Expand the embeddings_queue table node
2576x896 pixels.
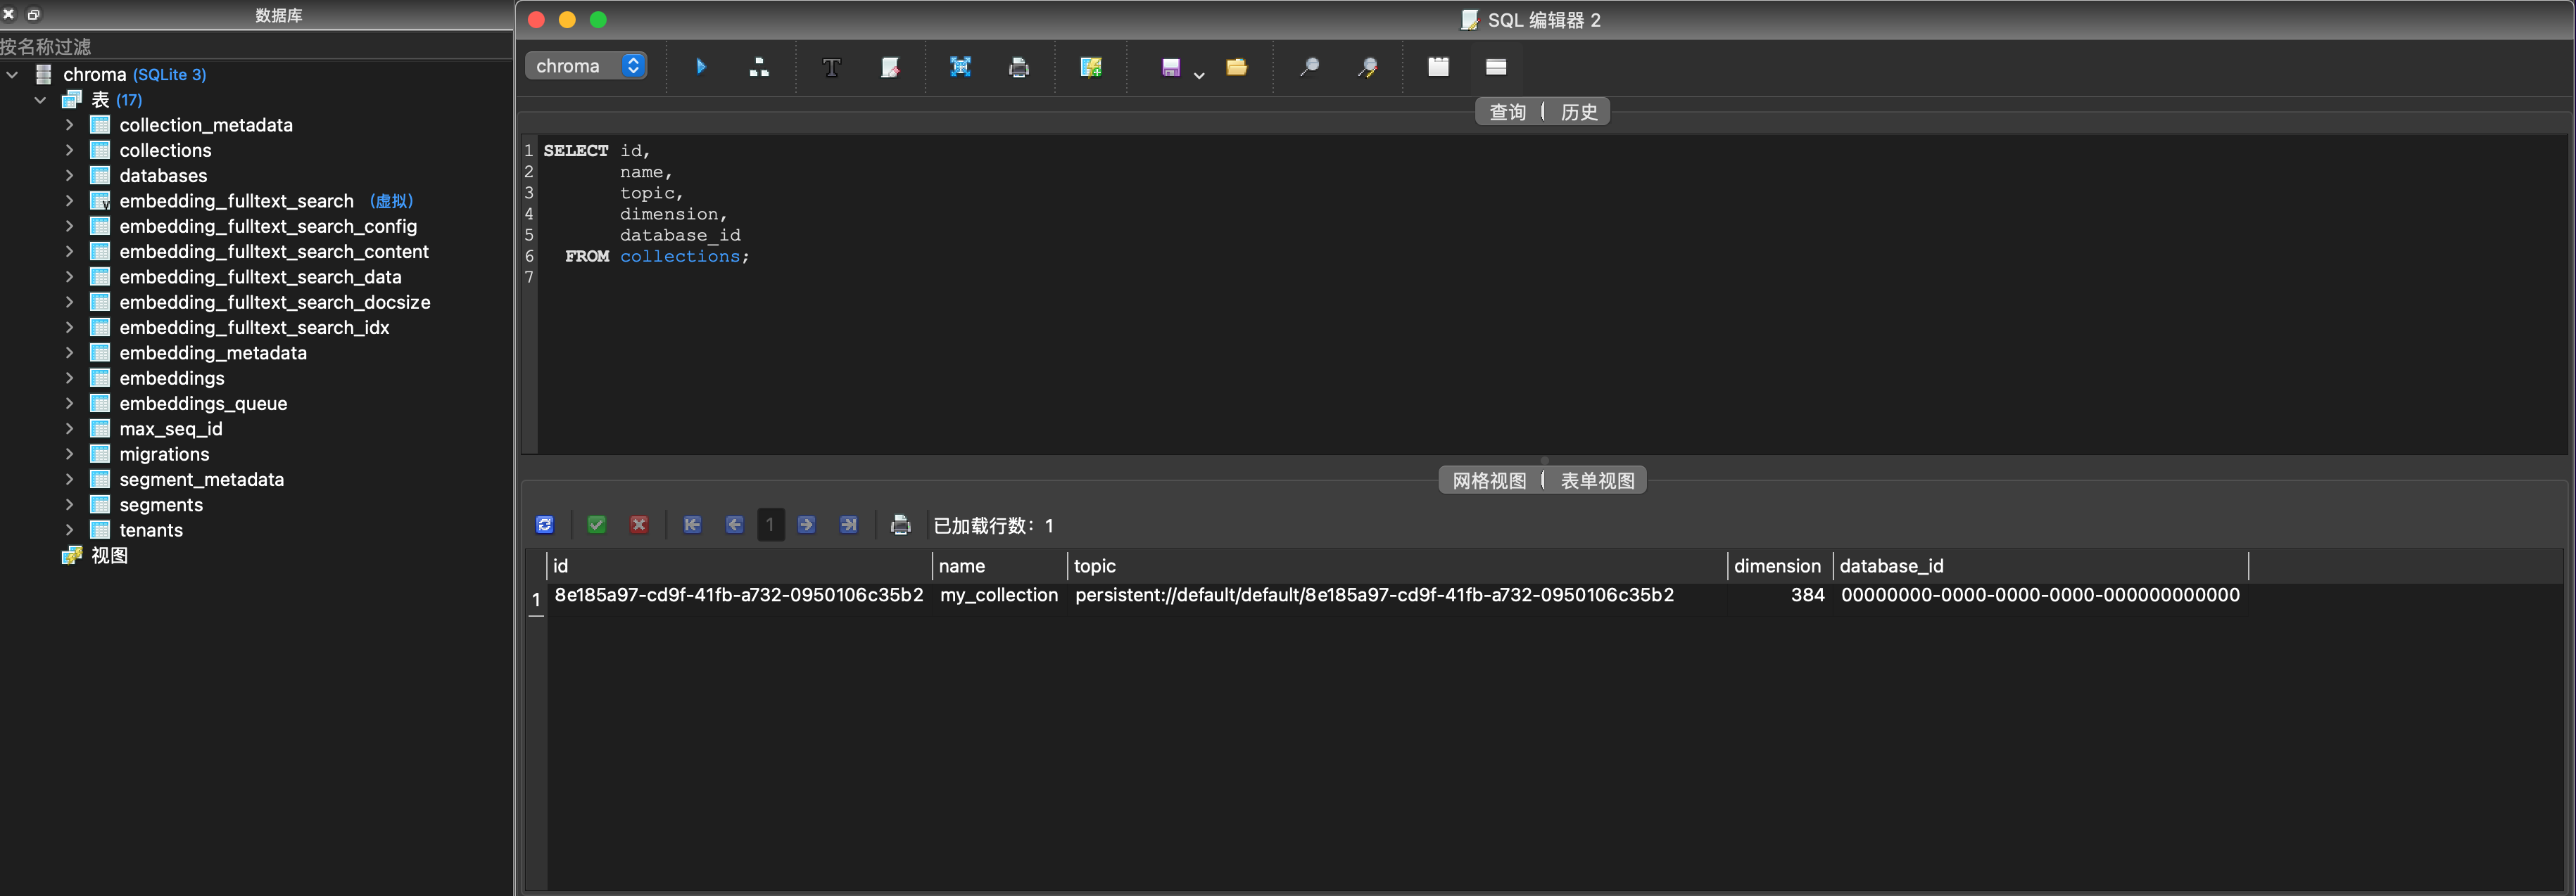[x=69, y=404]
